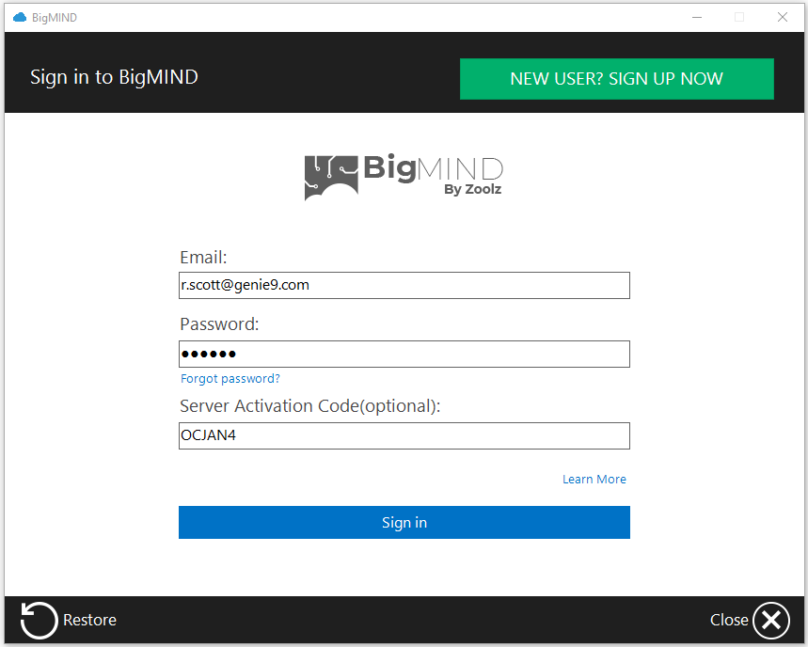Click Close at the bottom right
Screen dimensions: 808x647
coord(729,621)
